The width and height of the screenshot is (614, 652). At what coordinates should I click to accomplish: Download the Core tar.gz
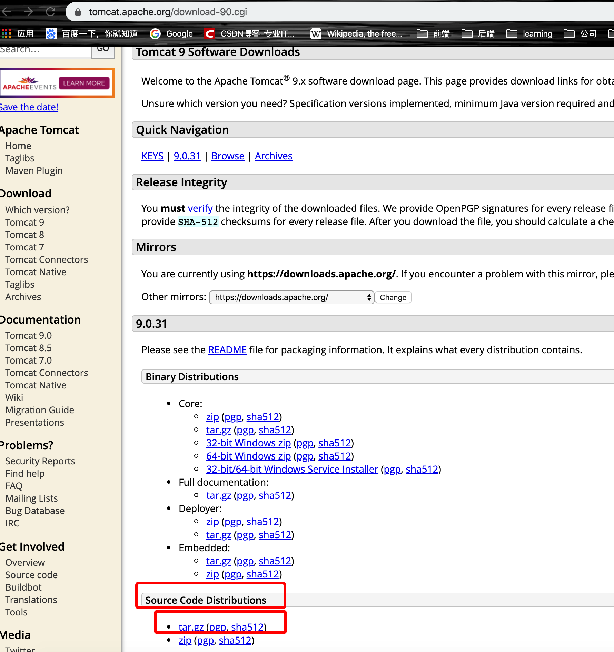point(219,430)
